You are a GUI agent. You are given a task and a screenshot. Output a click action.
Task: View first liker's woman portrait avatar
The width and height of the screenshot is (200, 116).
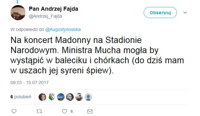click(42, 97)
